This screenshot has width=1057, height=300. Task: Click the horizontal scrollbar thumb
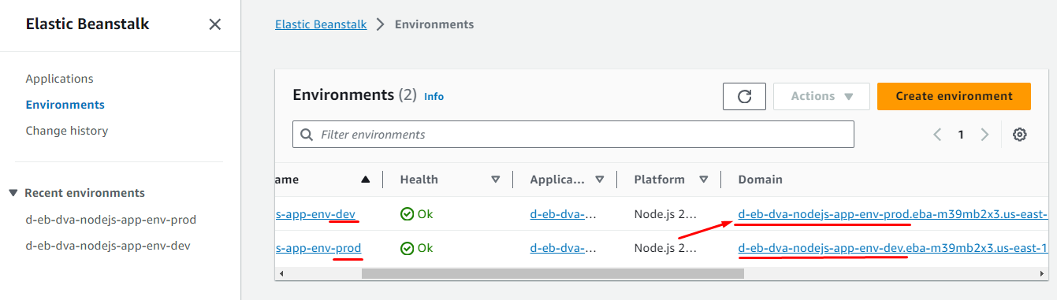tap(553, 274)
